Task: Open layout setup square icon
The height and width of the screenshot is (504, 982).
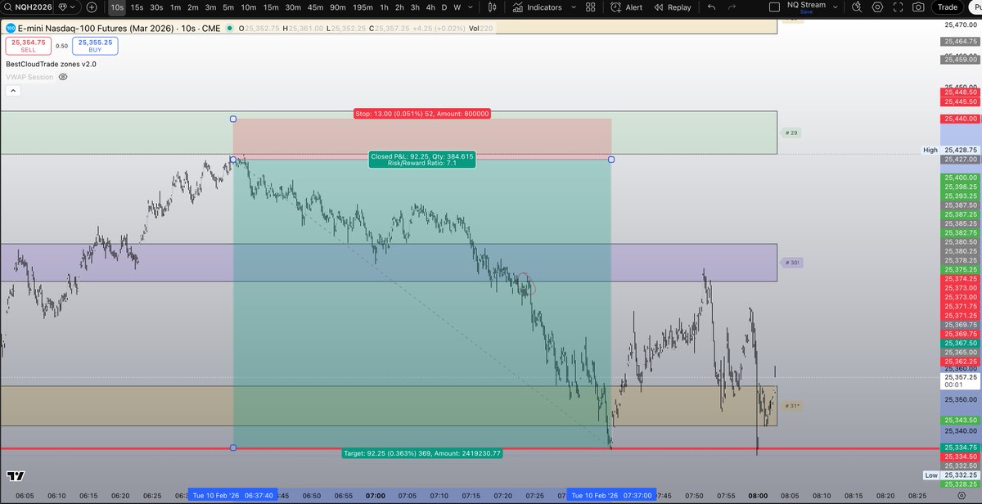Action: click(x=773, y=7)
